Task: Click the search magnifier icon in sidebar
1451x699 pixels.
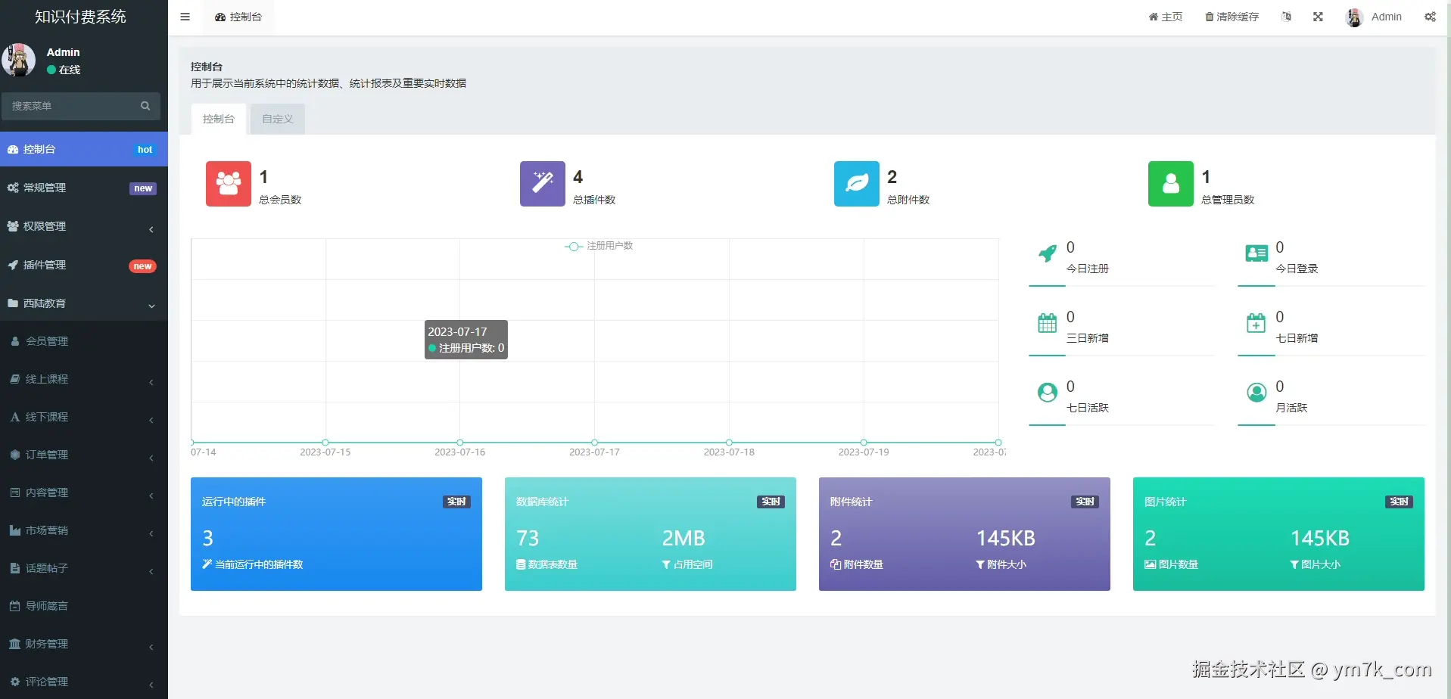Action: tap(145, 106)
